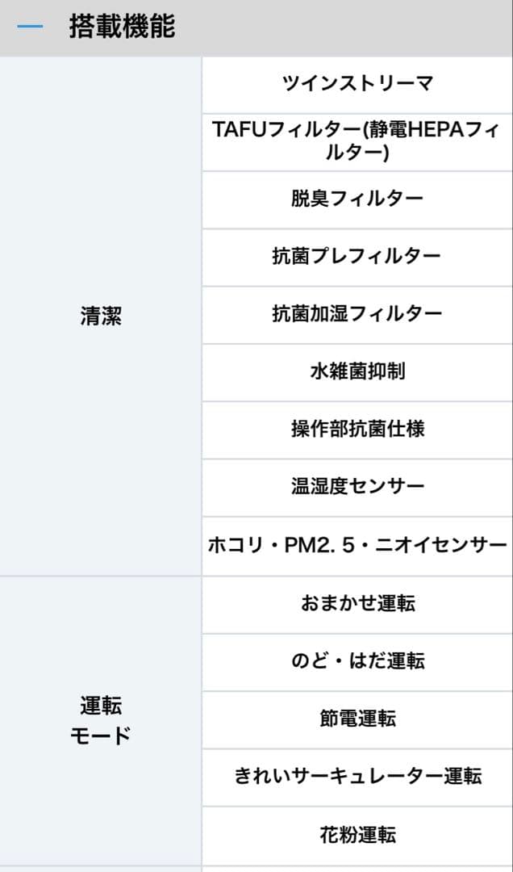Viewport: 513px width, 872px height.
Task: Collapse the 搭載機能 section with minus icon
Action: click(30, 27)
